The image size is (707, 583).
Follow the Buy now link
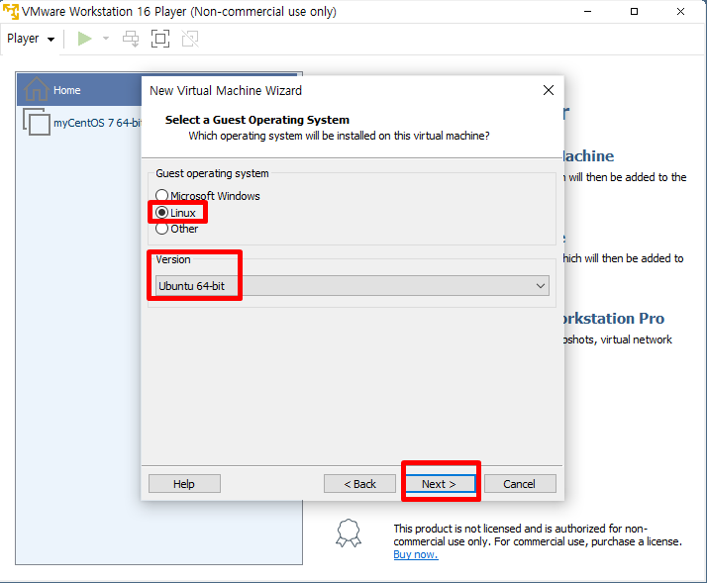pyautogui.click(x=415, y=554)
